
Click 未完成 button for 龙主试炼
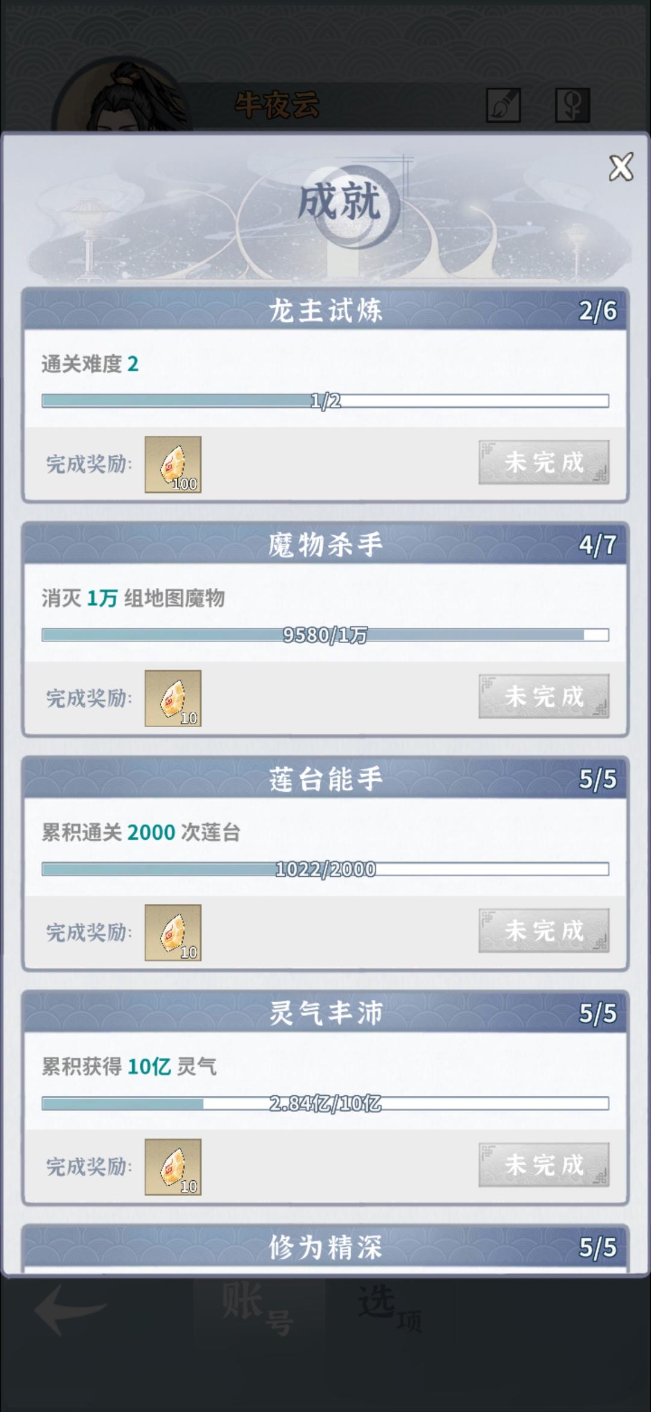(x=544, y=462)
